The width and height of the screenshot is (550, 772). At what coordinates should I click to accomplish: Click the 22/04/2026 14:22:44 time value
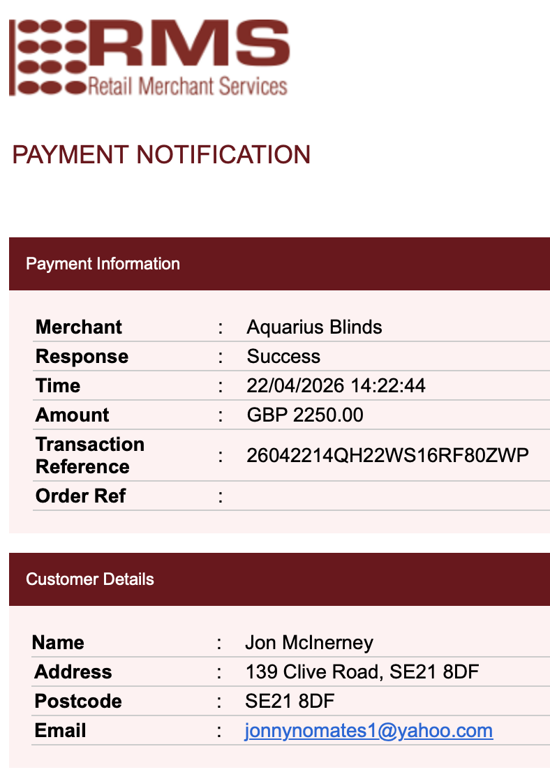click(336, 385)
